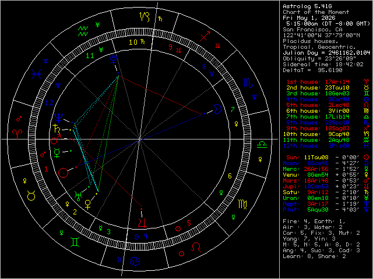
Task: Select the date Fri May 1, 2026
Action: point(309,18)
